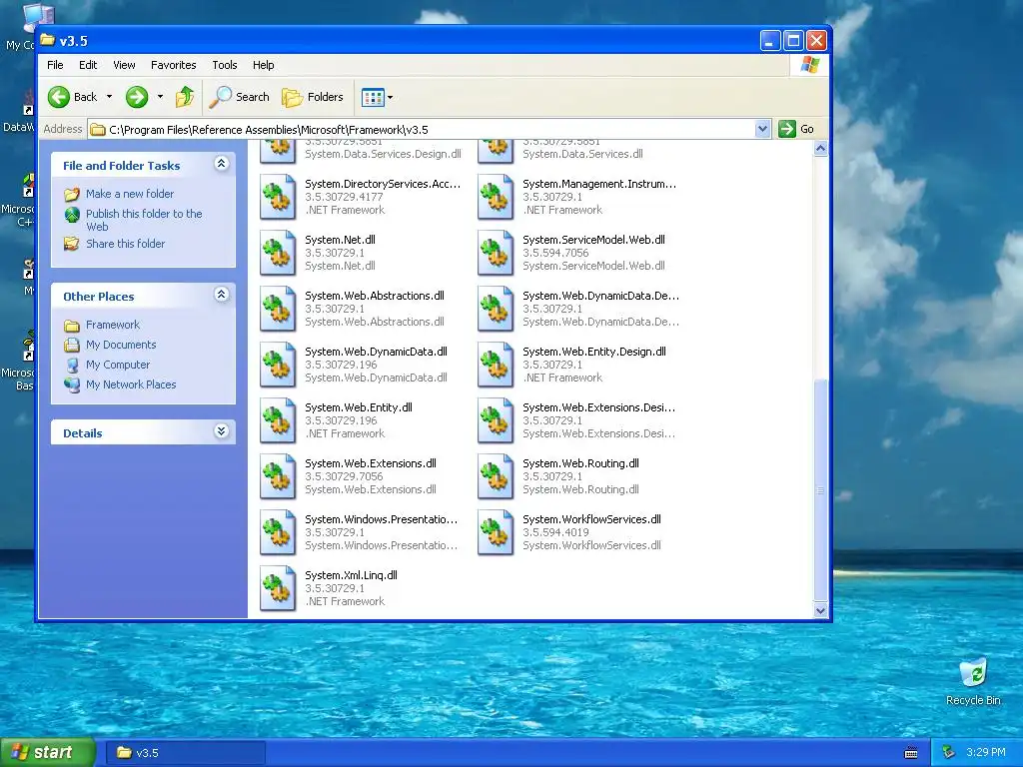Open the Back history dropdown arrow
Screen dimensions: 1023x767
coord(109,97)
